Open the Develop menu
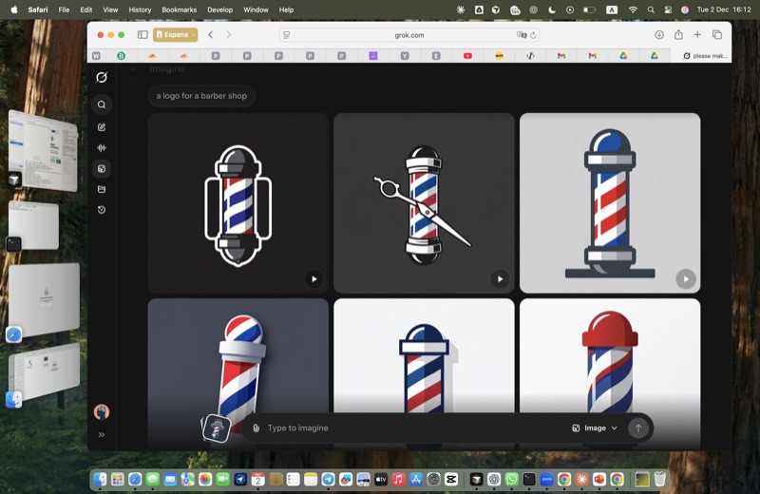The image size is (760, 494). pos(219,9)
